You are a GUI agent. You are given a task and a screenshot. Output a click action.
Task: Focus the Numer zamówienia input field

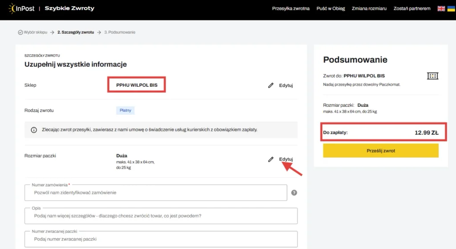point(155,193)
